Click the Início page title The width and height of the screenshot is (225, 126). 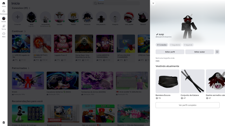click(x=16, y=3)
